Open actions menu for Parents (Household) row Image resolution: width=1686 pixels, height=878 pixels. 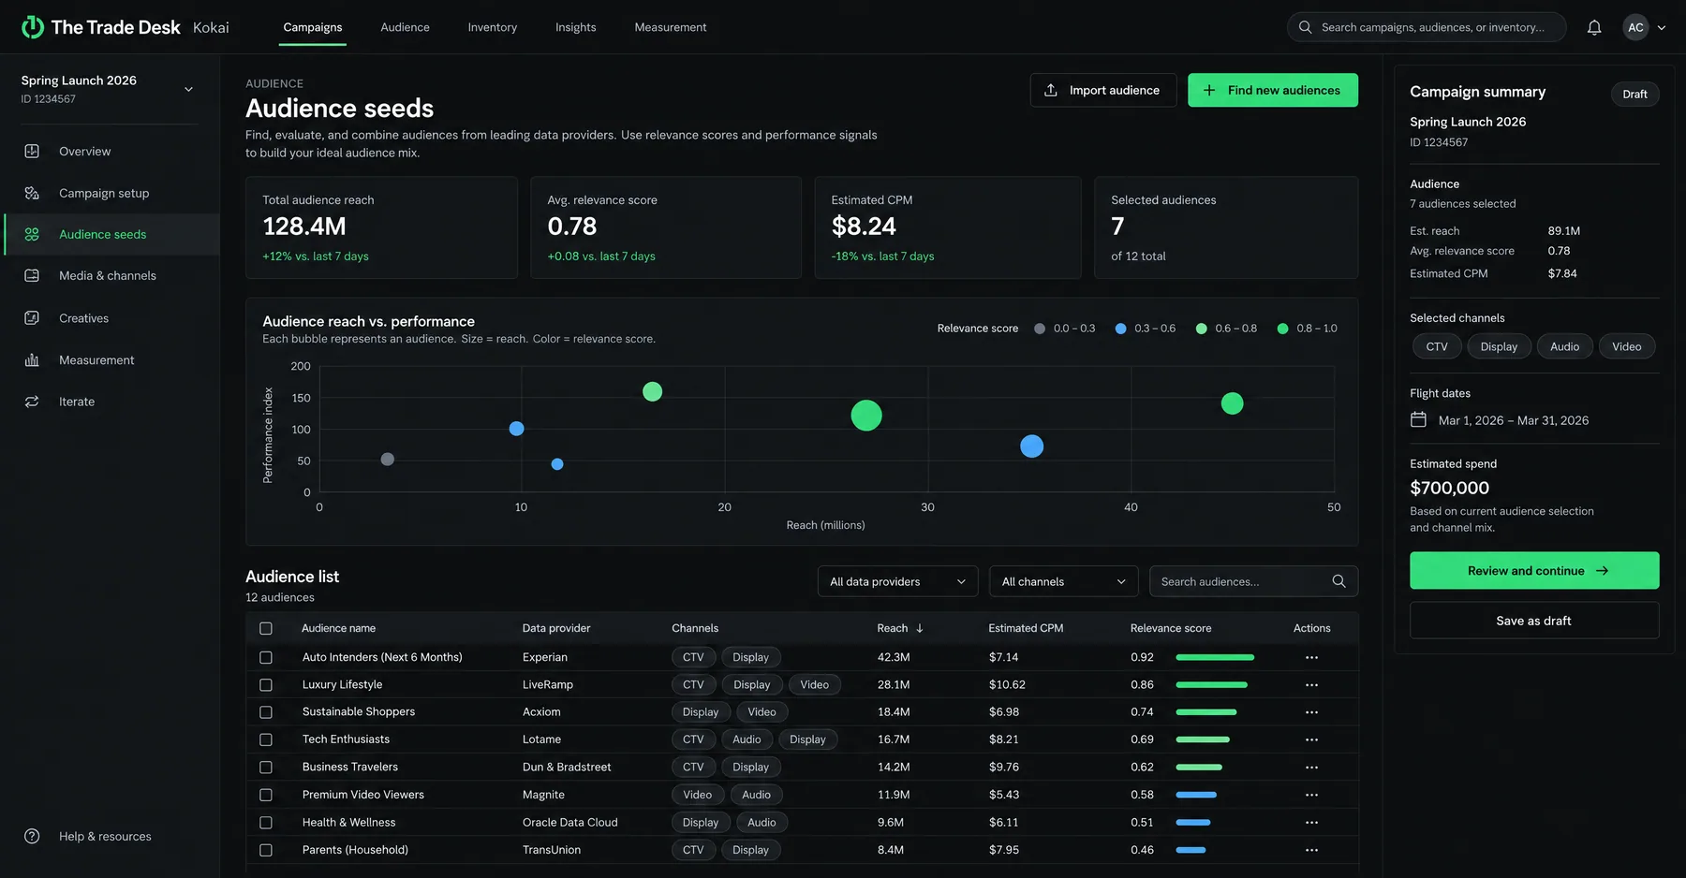[1311, 850]
